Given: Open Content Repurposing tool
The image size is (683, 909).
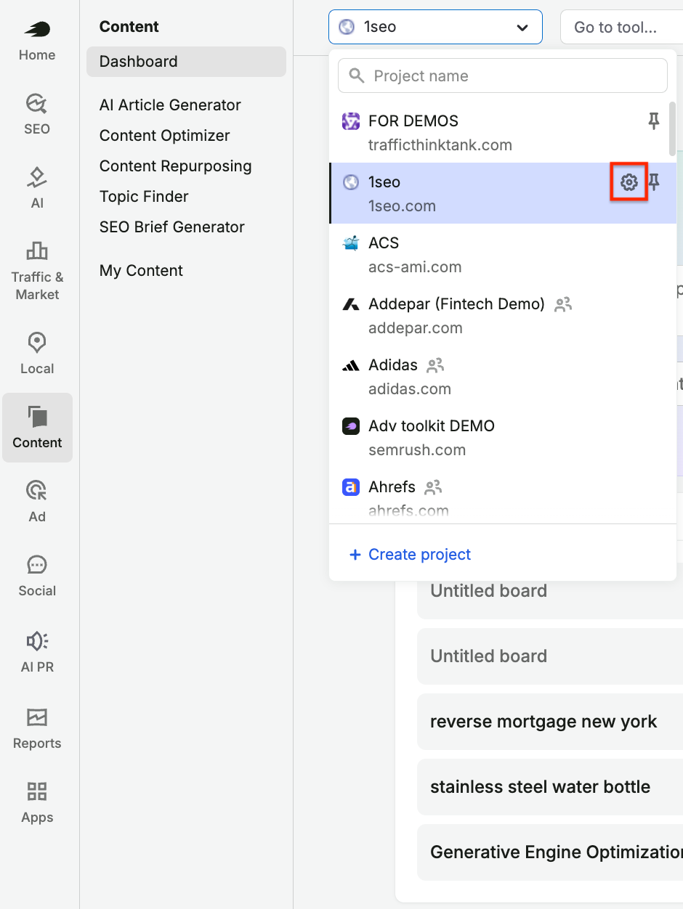Looking at the screenshot, I should (x=175, y=166).
